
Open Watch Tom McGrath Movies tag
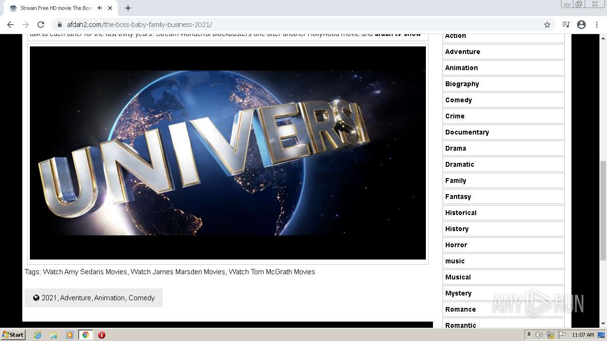pyautogui.click(x=272, y=272)
